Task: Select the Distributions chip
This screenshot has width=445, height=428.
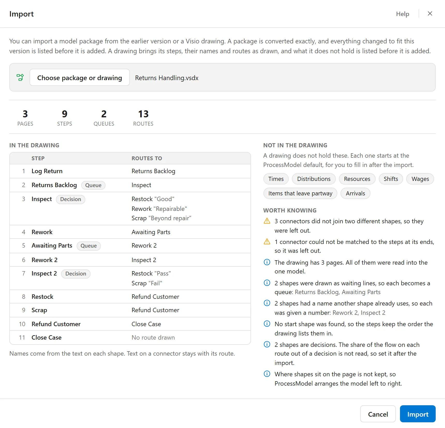Action: [x=314, y=179]
